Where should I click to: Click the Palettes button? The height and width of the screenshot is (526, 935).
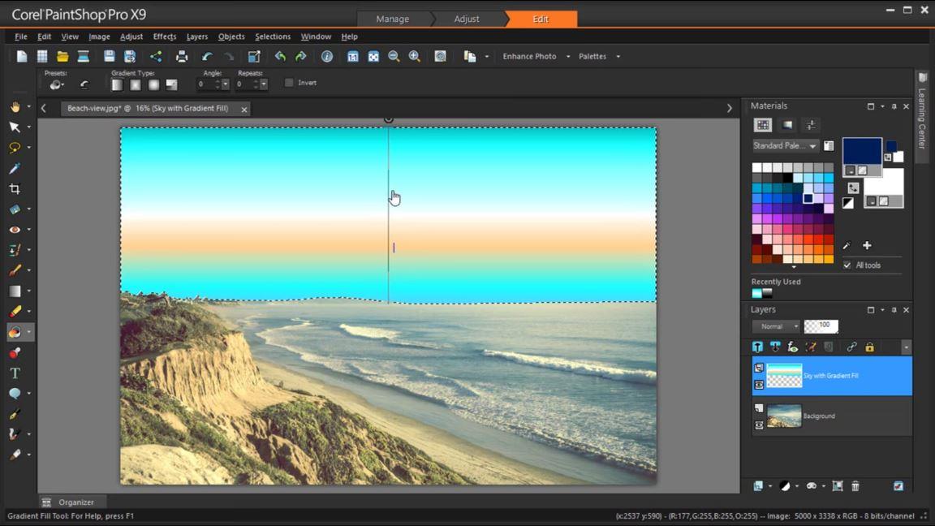click(592, 57)
